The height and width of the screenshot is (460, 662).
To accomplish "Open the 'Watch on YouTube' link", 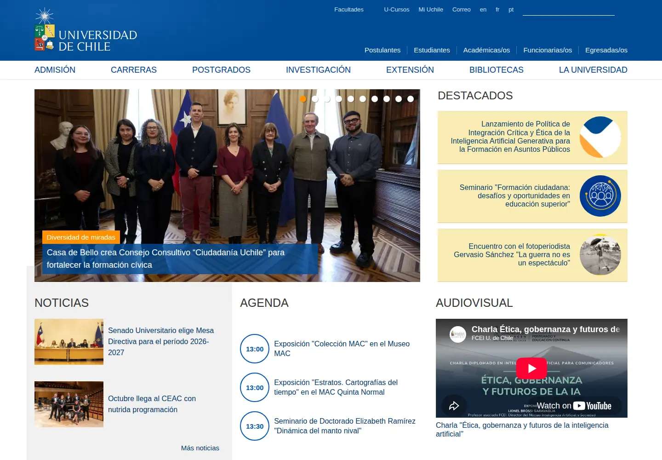I will (x=574, y=406).
